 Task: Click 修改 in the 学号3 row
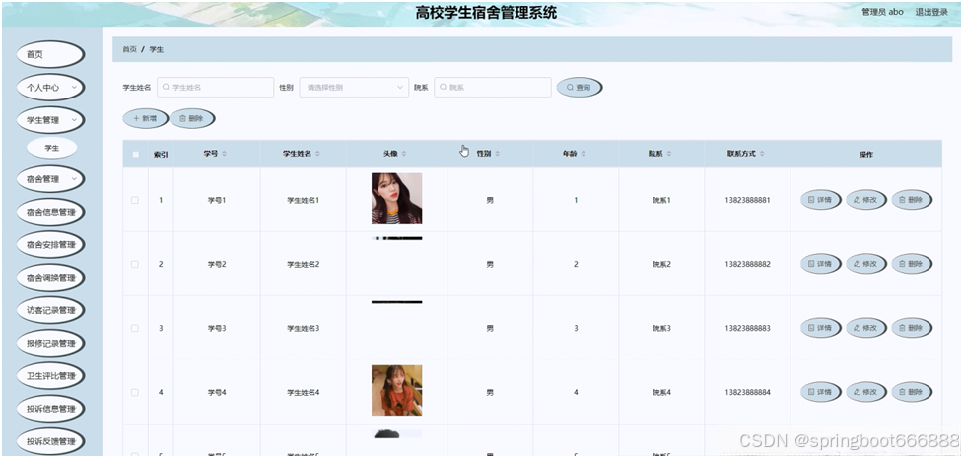pos(866,328)
